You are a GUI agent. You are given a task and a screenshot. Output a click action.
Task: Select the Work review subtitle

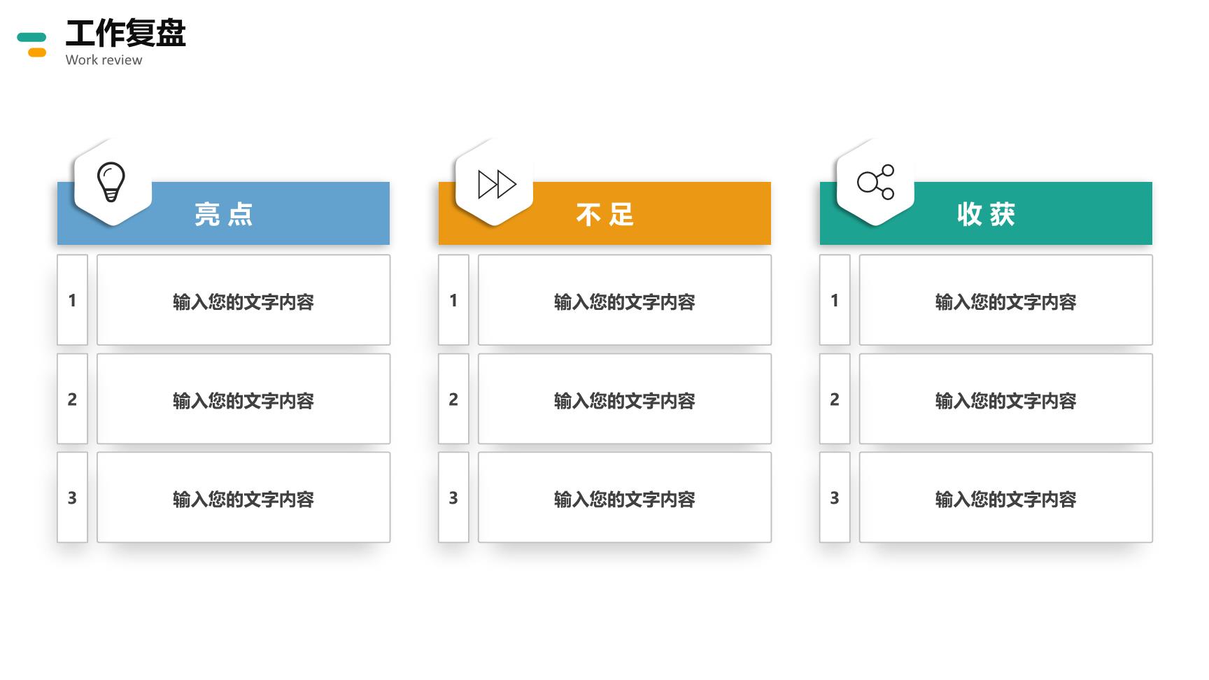104,60
